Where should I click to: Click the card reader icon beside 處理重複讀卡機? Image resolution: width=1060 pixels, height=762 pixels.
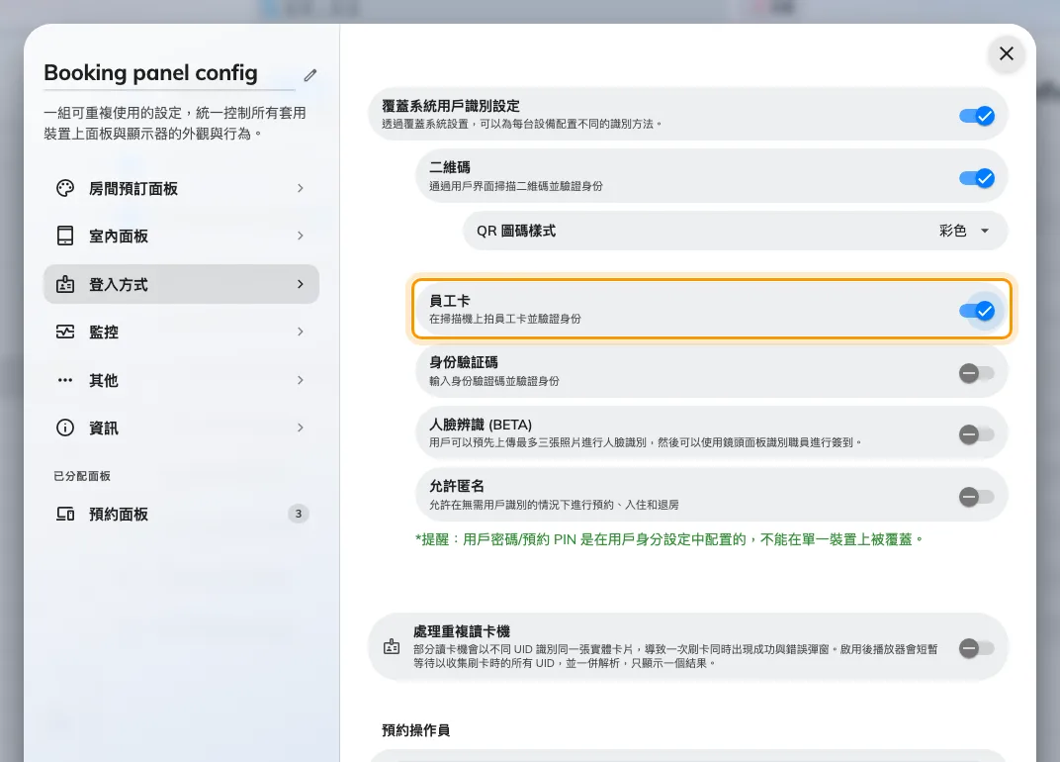392,647
